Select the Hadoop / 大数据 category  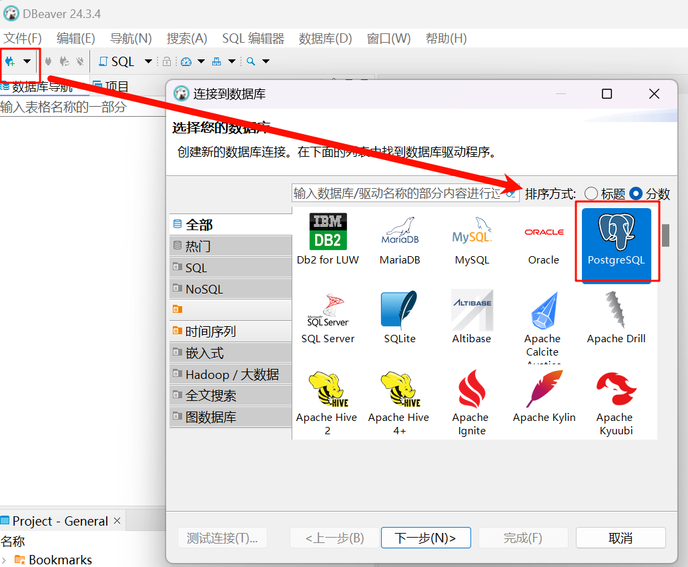231,374
